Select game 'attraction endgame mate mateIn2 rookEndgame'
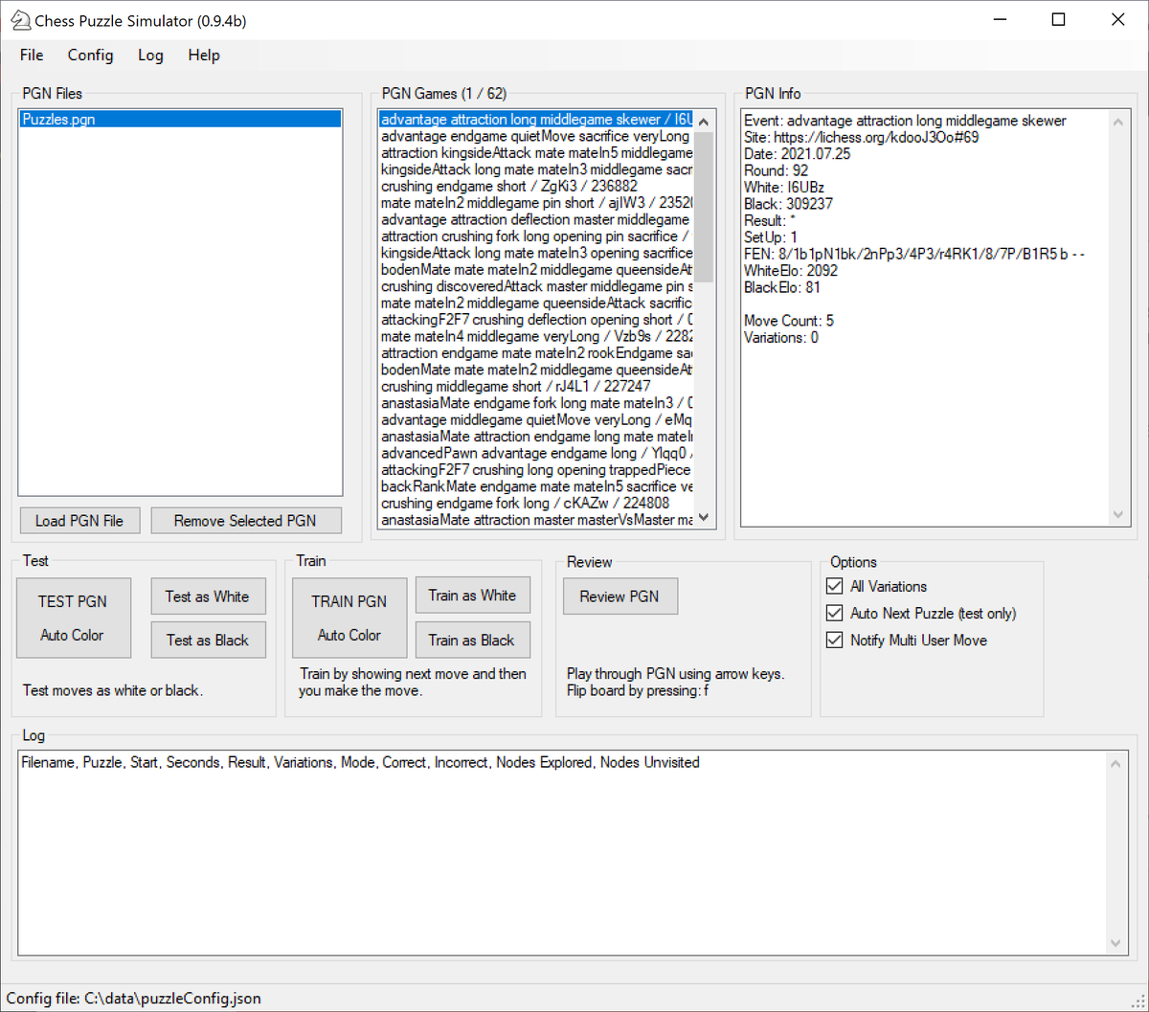Image resolution: width=1149 pixels, height=1012 pixels. click(x=536, y=353)
